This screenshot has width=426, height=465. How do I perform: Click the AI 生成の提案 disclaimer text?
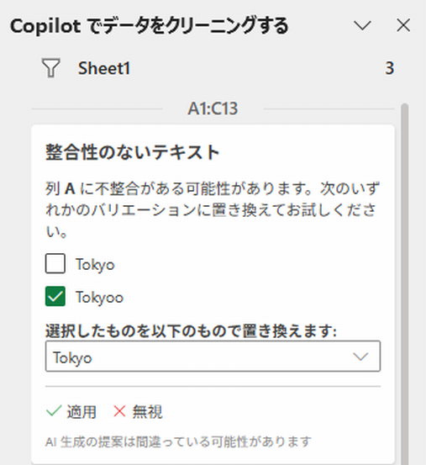(178, 441)
